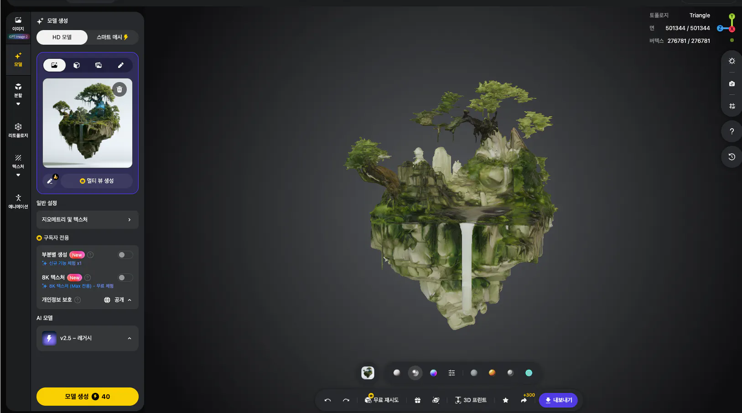Select the orange material sphere swatch
Screen dimensions: 742x413
click(x=492, y=373)
